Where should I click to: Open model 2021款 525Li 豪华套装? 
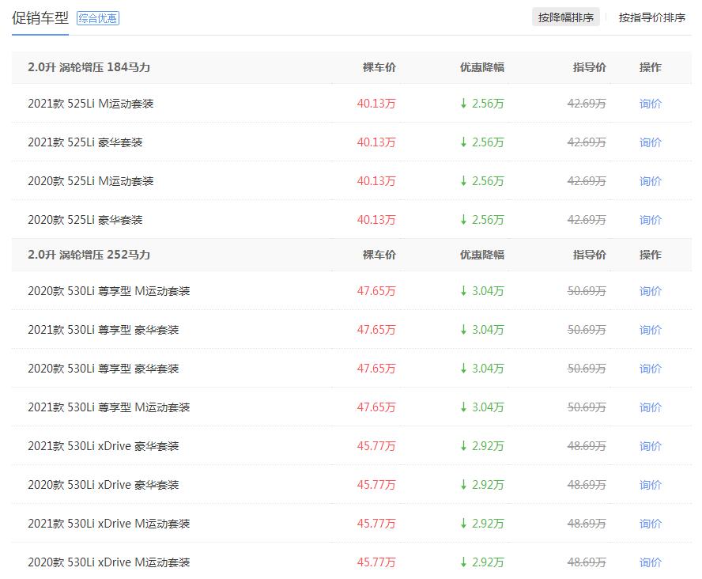coord(85,142)
